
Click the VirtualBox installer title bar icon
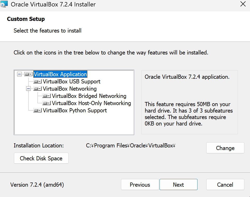point(4,4)
